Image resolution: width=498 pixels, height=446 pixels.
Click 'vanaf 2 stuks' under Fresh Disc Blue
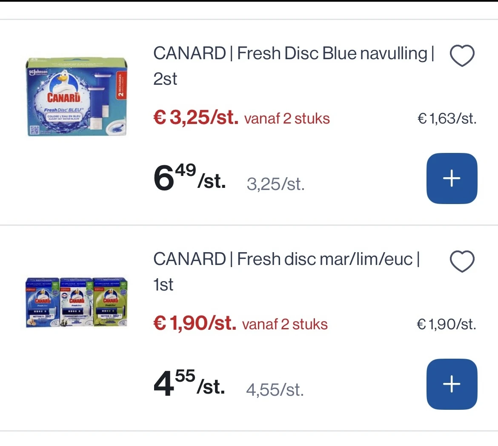(287, 119)
